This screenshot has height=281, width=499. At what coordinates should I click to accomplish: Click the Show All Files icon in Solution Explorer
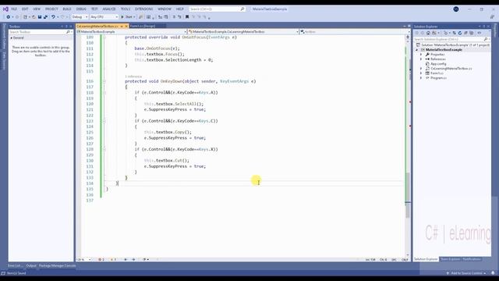point(472,33)
